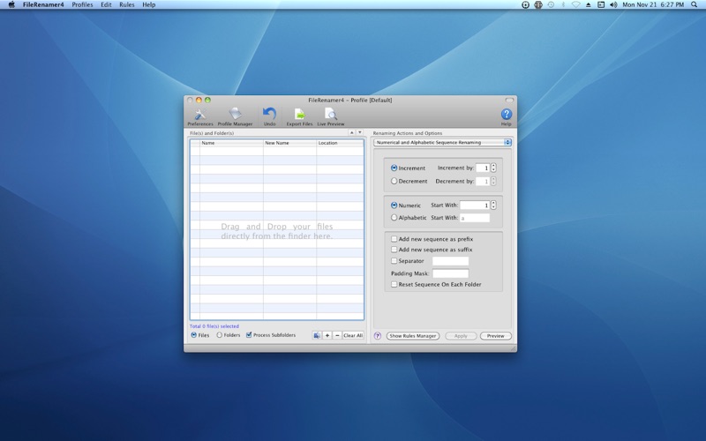The image size is (706, 441).
Task: Open Live Preview from the toolbar
Action: (x=330, y=114)
